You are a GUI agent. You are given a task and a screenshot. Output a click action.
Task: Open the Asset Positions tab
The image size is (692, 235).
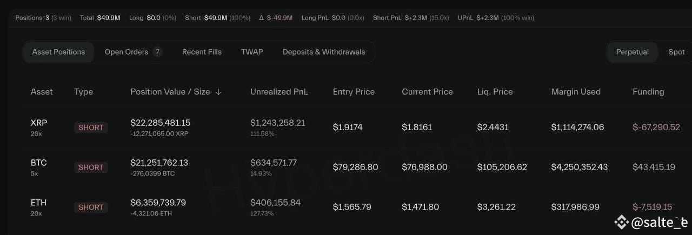point(58,52)
